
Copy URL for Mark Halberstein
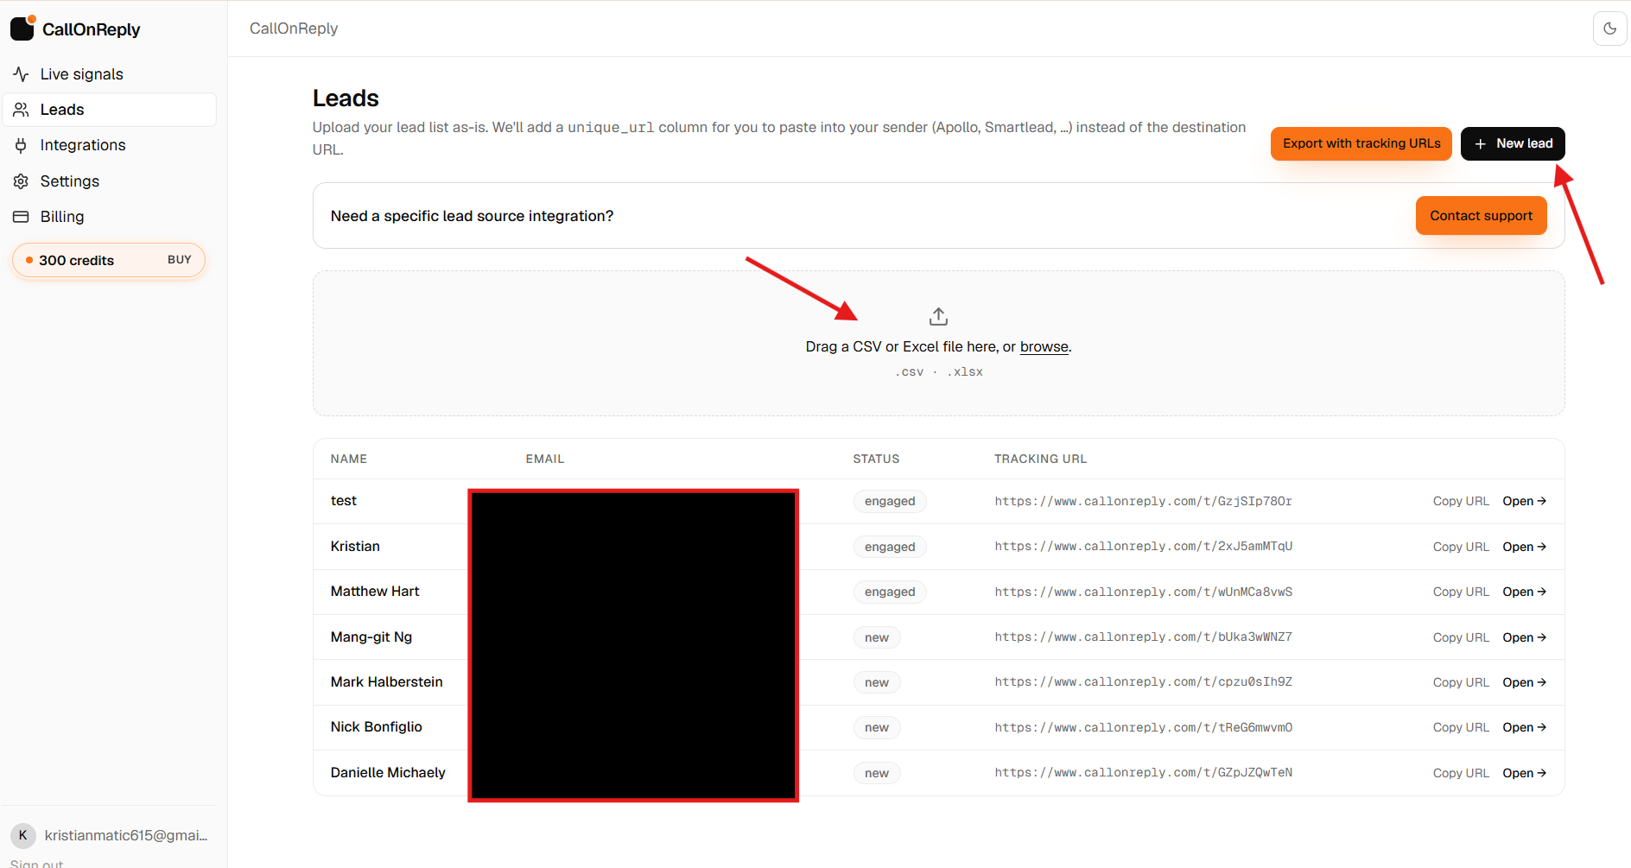1461,682
